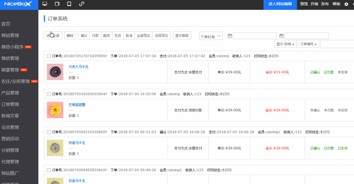Open 网站推广 in sidebar
The width and height of the screenshot is (354, 184).
tap(10, 173)
